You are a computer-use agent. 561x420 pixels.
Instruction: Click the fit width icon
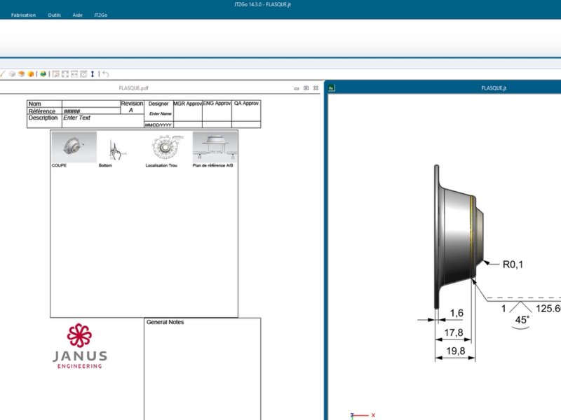[74, 74]
